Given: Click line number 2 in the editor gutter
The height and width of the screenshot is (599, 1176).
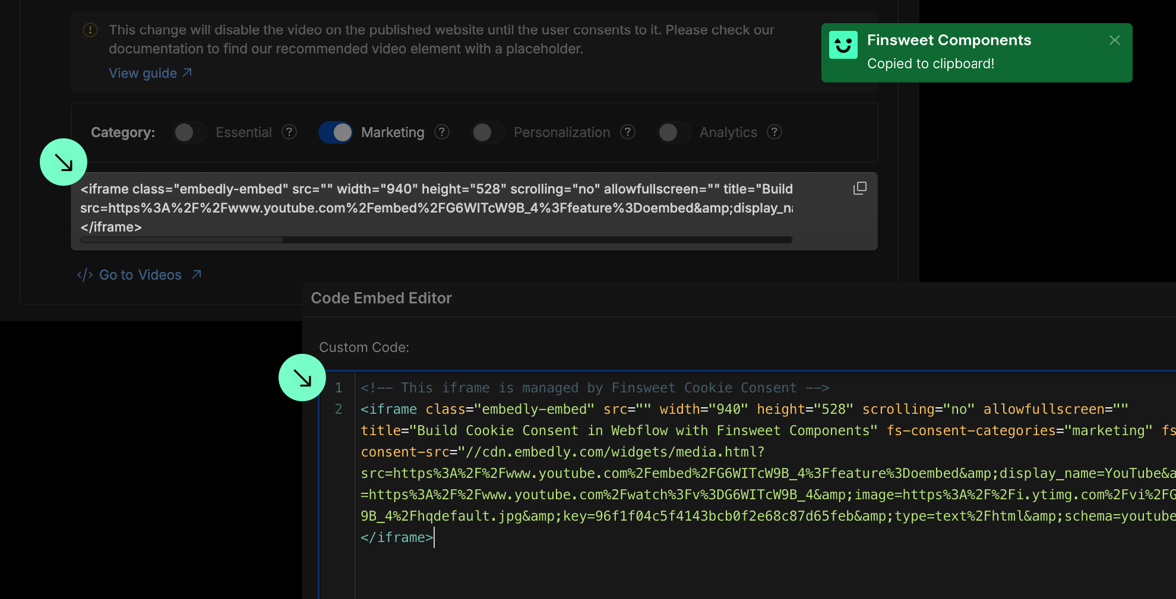Looking at the screenshot, I should click(x=339, y=409).
